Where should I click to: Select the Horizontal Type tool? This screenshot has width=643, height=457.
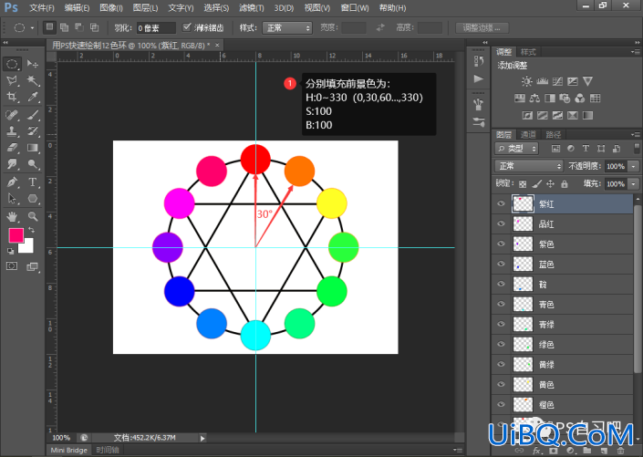coord(33,182)
